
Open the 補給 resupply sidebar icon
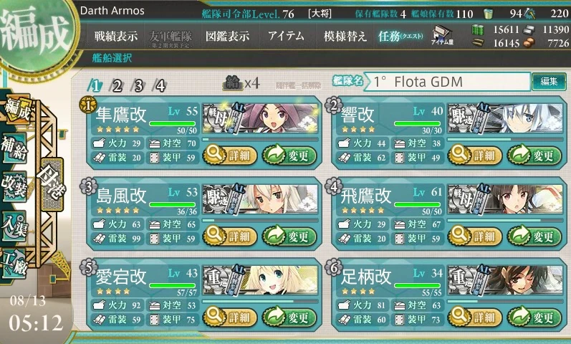pos(14,148)
